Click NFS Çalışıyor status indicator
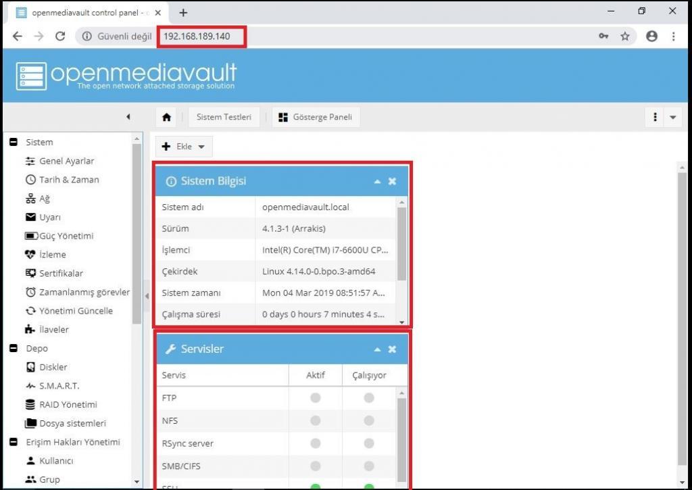Image resolution: width=692 pixels, height=490 pixels. [369, 420]
